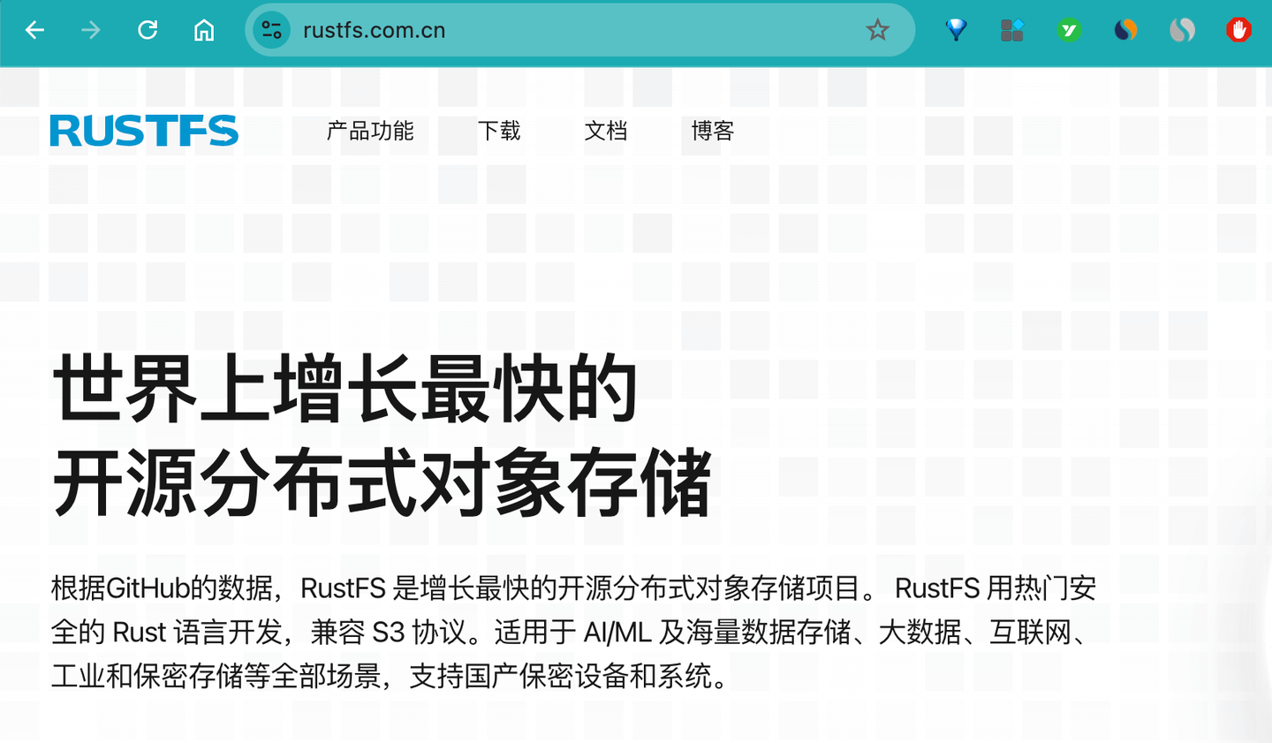The image size is (1272, 743).
Task: Select the page headline 世界上增长最快的
Action: pos(344,387)
